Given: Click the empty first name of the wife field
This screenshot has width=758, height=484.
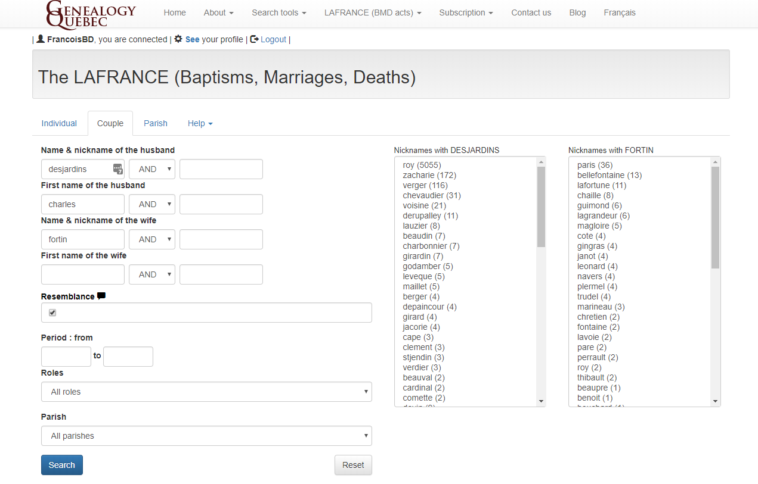Looking at the screenshot, I should coord(83,274).
